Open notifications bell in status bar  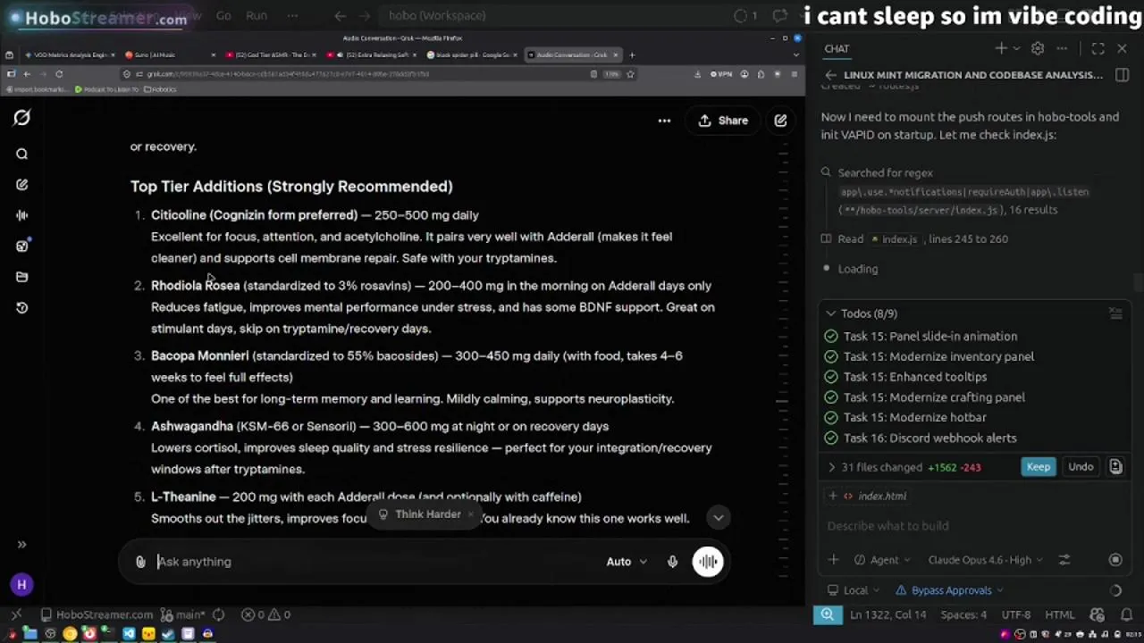(x=1128, y=614)
